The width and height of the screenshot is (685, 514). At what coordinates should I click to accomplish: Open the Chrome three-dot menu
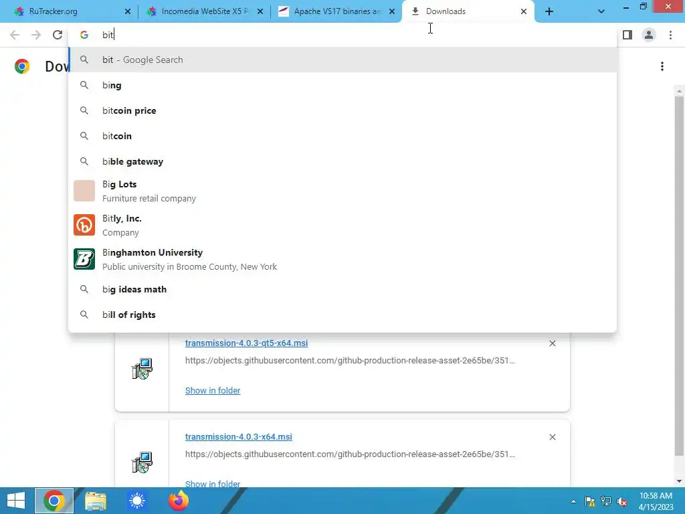point(670,35)
